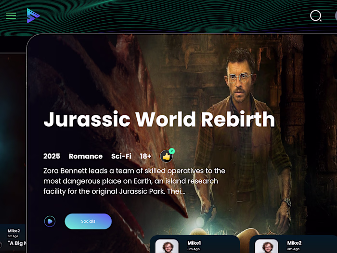Click the avatar next to Mike2's name
This screenshot has width=337, height=253.
pyautogui.click(x=267, y=246)
